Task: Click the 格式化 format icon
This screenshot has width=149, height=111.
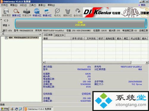Action: click(58, 12)
